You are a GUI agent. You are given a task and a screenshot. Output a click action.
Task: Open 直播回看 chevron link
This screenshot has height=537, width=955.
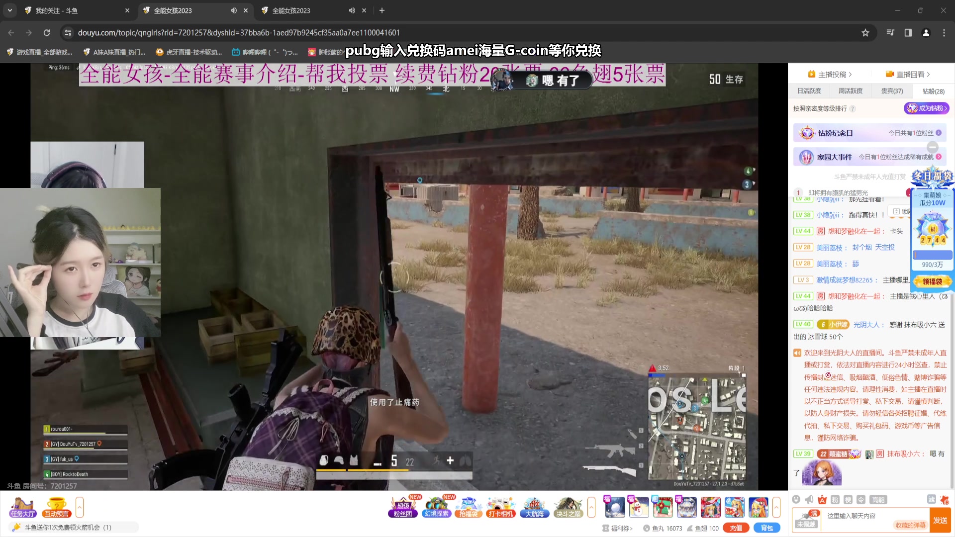click(x=908, y=74)
